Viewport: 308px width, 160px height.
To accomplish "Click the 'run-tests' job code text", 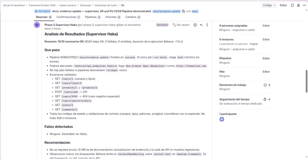I will [160, 57].
